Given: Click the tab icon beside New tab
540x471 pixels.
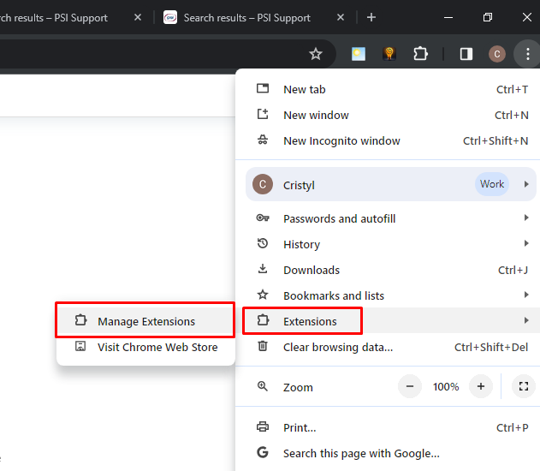Looking at the screenshot, I should pos(263,88).
